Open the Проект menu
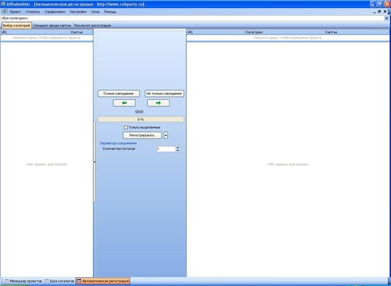This screenshot has width=391, height=286. 15,12
